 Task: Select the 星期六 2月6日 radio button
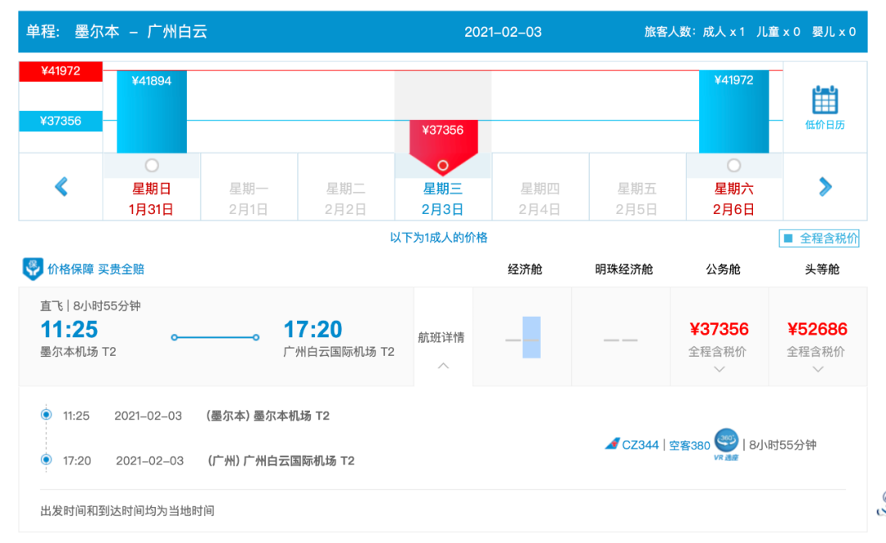(x=733, y=166)
